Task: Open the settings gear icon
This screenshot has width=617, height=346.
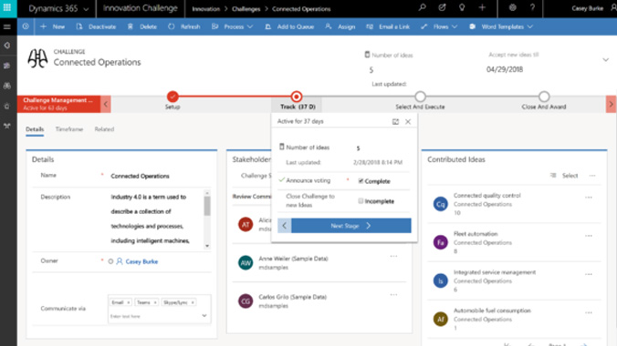Action: [512, 7]
